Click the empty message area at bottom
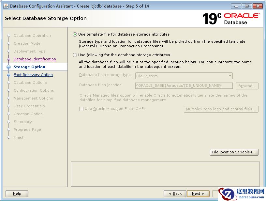Image resolution: width=266 pixels, height=201 pixels. pos(165,174)
